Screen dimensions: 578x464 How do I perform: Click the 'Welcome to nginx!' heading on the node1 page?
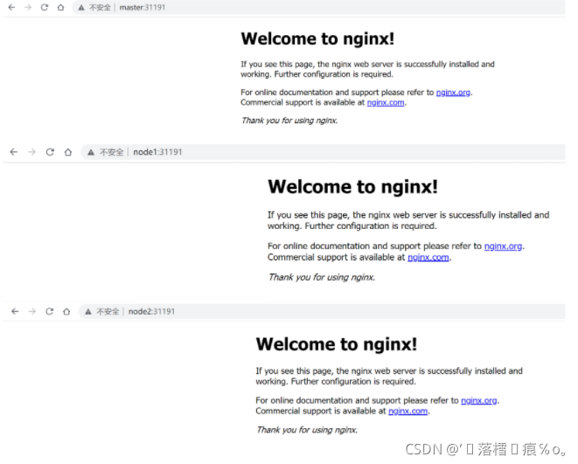[x=352, y=187]
